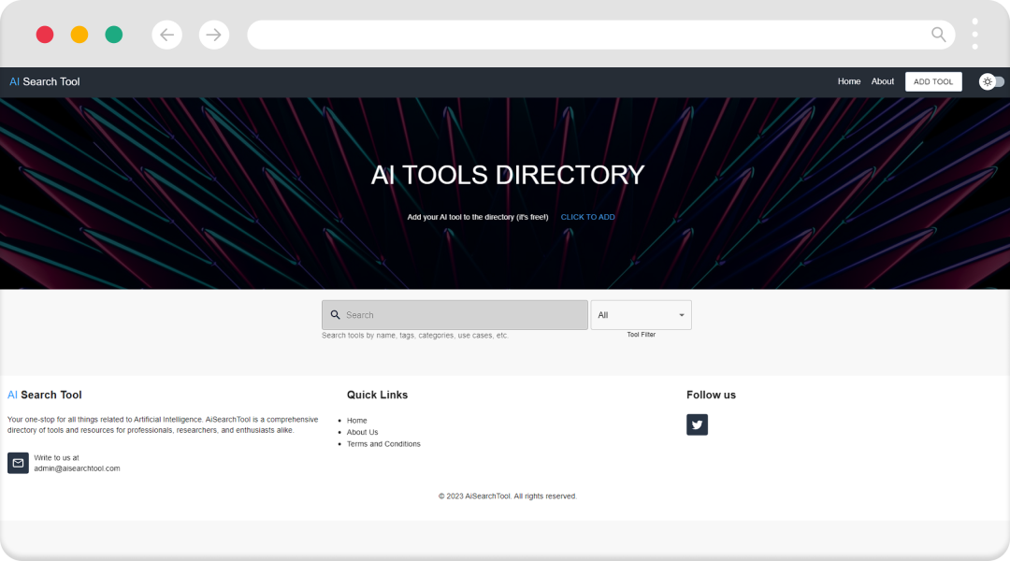Open the Tool Filter dropdown showing All
The width and height of the screenshot is (1010, 561).
pos(641,315)
